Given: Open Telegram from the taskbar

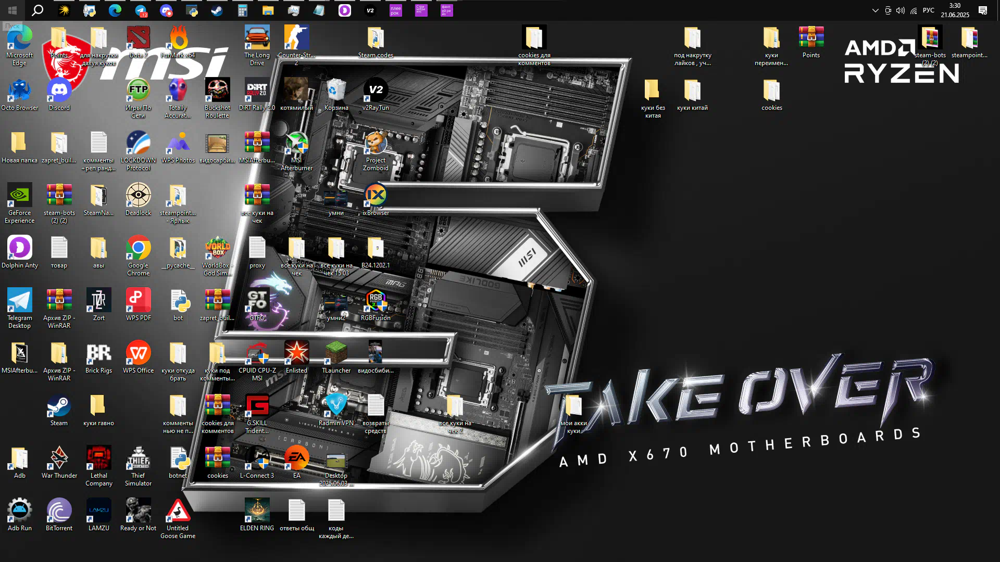Looking at the screenshot, I should 141,10.
